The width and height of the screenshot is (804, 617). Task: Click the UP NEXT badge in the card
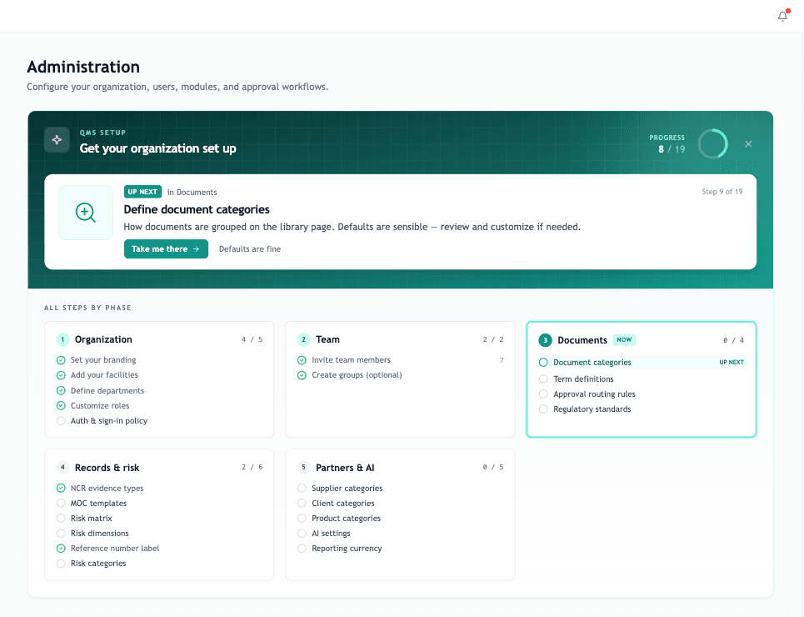click(x=142, y=192)
